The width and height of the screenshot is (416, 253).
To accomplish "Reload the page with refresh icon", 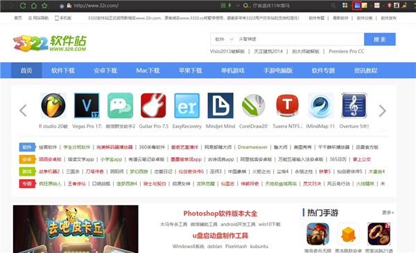I will click(23, 6).
